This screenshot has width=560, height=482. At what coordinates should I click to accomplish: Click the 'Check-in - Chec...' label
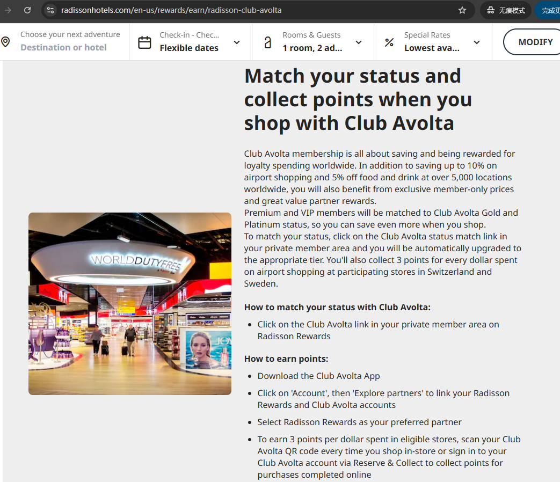[x=190, y=35]
